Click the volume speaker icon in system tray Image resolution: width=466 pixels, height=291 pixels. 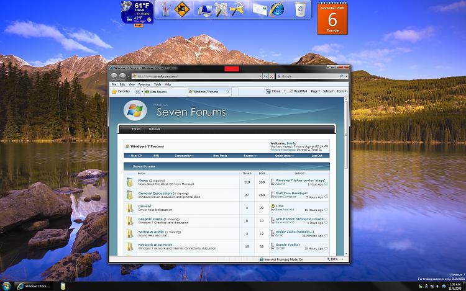(437, 286)
